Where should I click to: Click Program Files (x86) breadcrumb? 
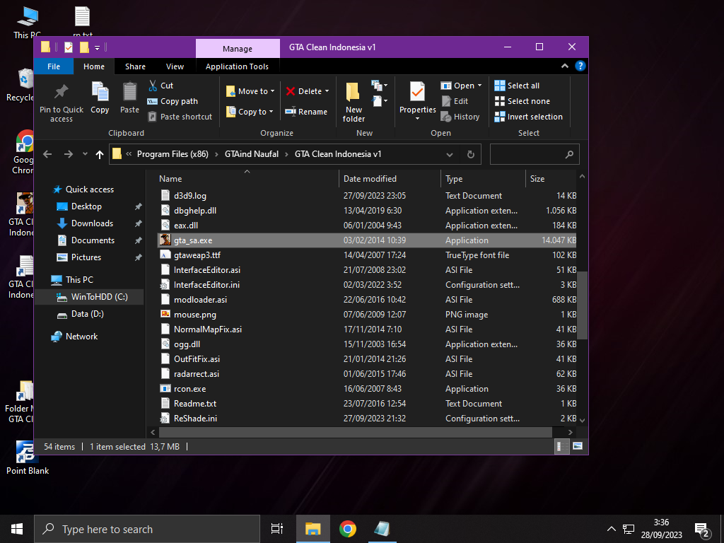(173, 154)
